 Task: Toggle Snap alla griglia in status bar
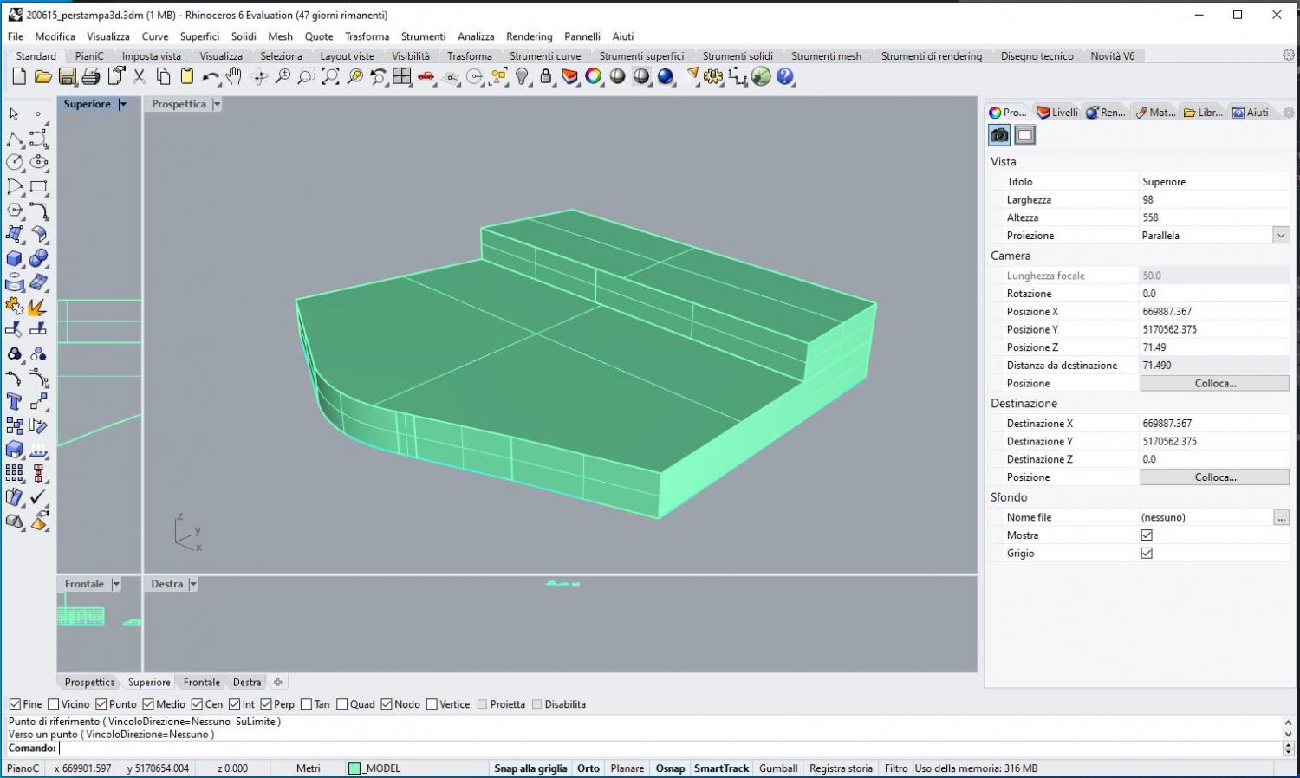[x=530, y=768]
